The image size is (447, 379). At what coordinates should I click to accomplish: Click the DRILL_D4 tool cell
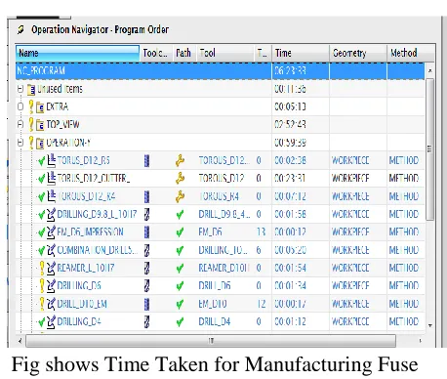[215, 321]
